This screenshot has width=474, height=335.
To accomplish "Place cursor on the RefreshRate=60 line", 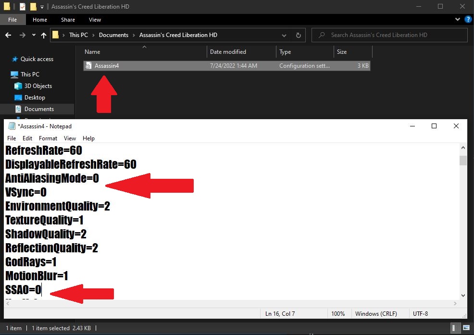I will click(x=44, y=150).
